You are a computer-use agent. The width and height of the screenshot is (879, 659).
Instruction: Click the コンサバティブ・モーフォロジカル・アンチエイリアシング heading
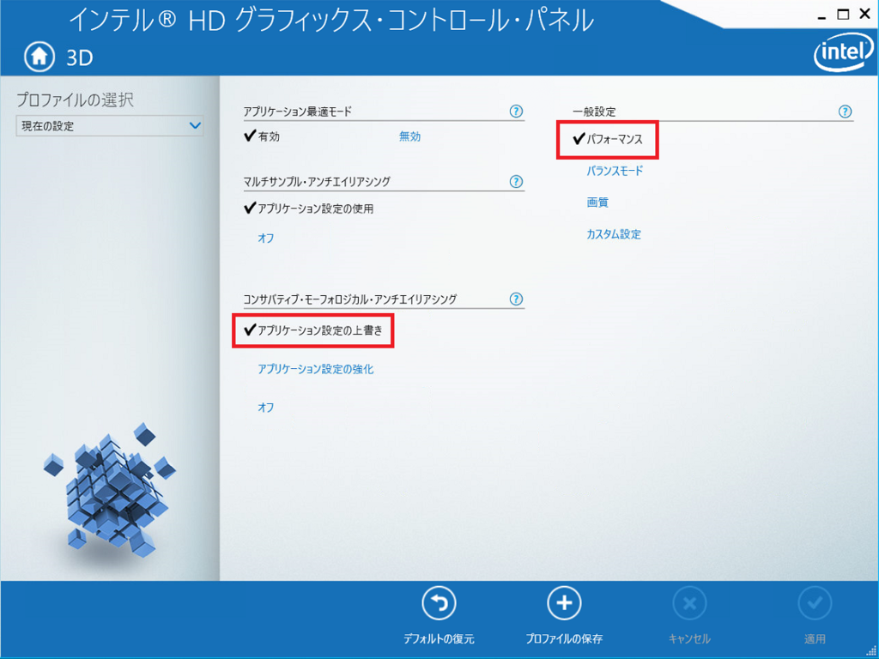point(350,299)
